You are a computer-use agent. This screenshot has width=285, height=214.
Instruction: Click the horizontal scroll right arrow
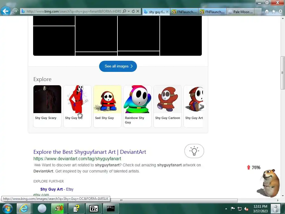pyautogui.click(x=278, y=200)
